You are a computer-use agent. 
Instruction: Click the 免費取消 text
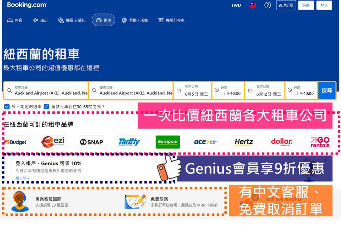tap(159, 199)
